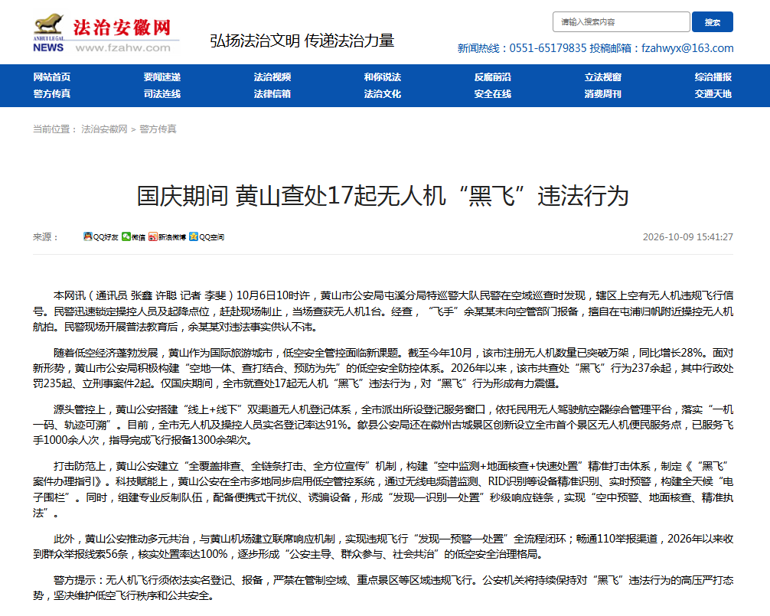Share article via 微信 icon
This screenshot has width=770, height=616.
click(x=134, y=237)
